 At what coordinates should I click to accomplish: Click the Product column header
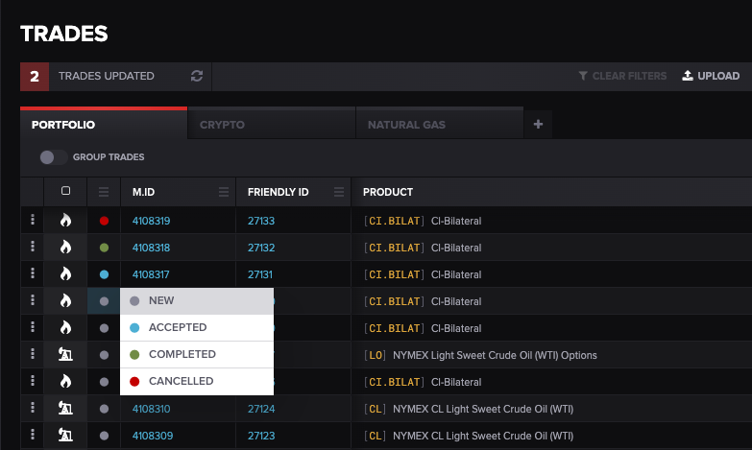[387, 192]
